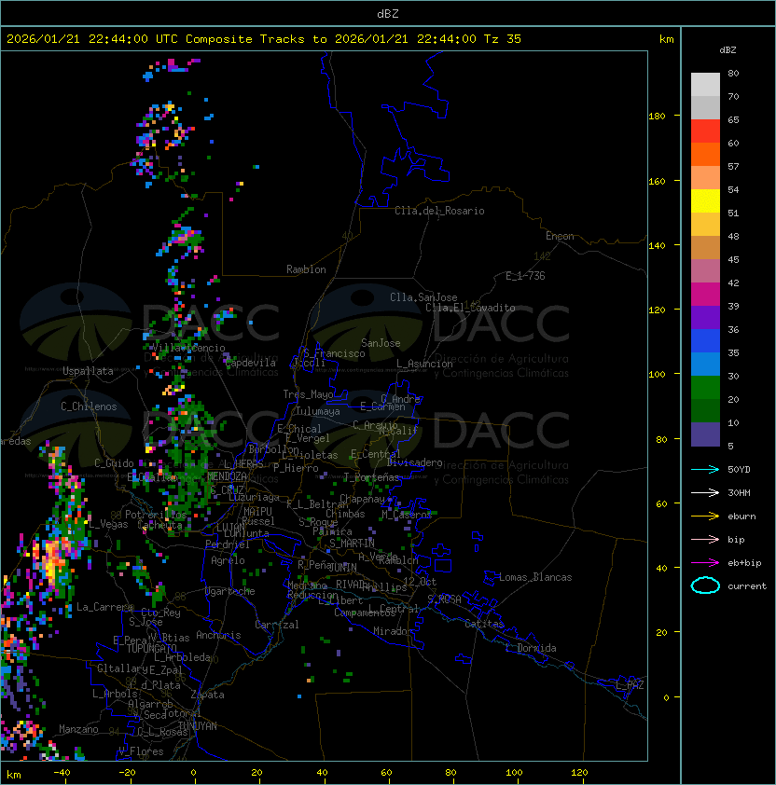Click the S_MARTIN label on map
Viewport: 776px width, 785px height.
coord(352,544)
